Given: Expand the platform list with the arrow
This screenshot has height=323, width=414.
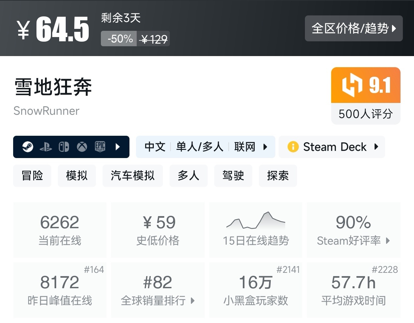Looking at the screenshot, I should pos(118,147).
